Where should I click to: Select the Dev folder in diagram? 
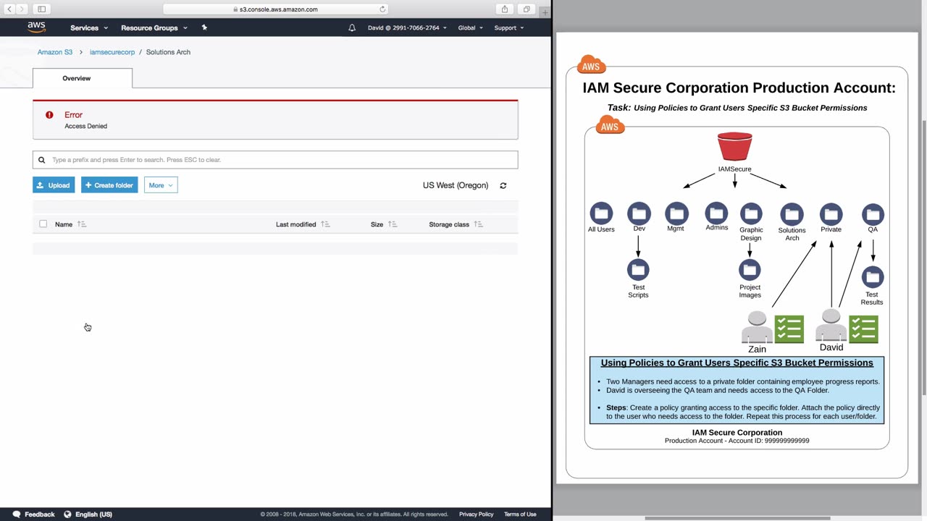[x=639, y=213]
